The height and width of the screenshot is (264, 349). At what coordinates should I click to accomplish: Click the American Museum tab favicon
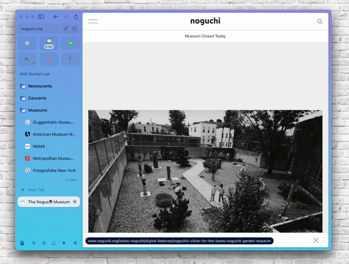coord(27,134)
